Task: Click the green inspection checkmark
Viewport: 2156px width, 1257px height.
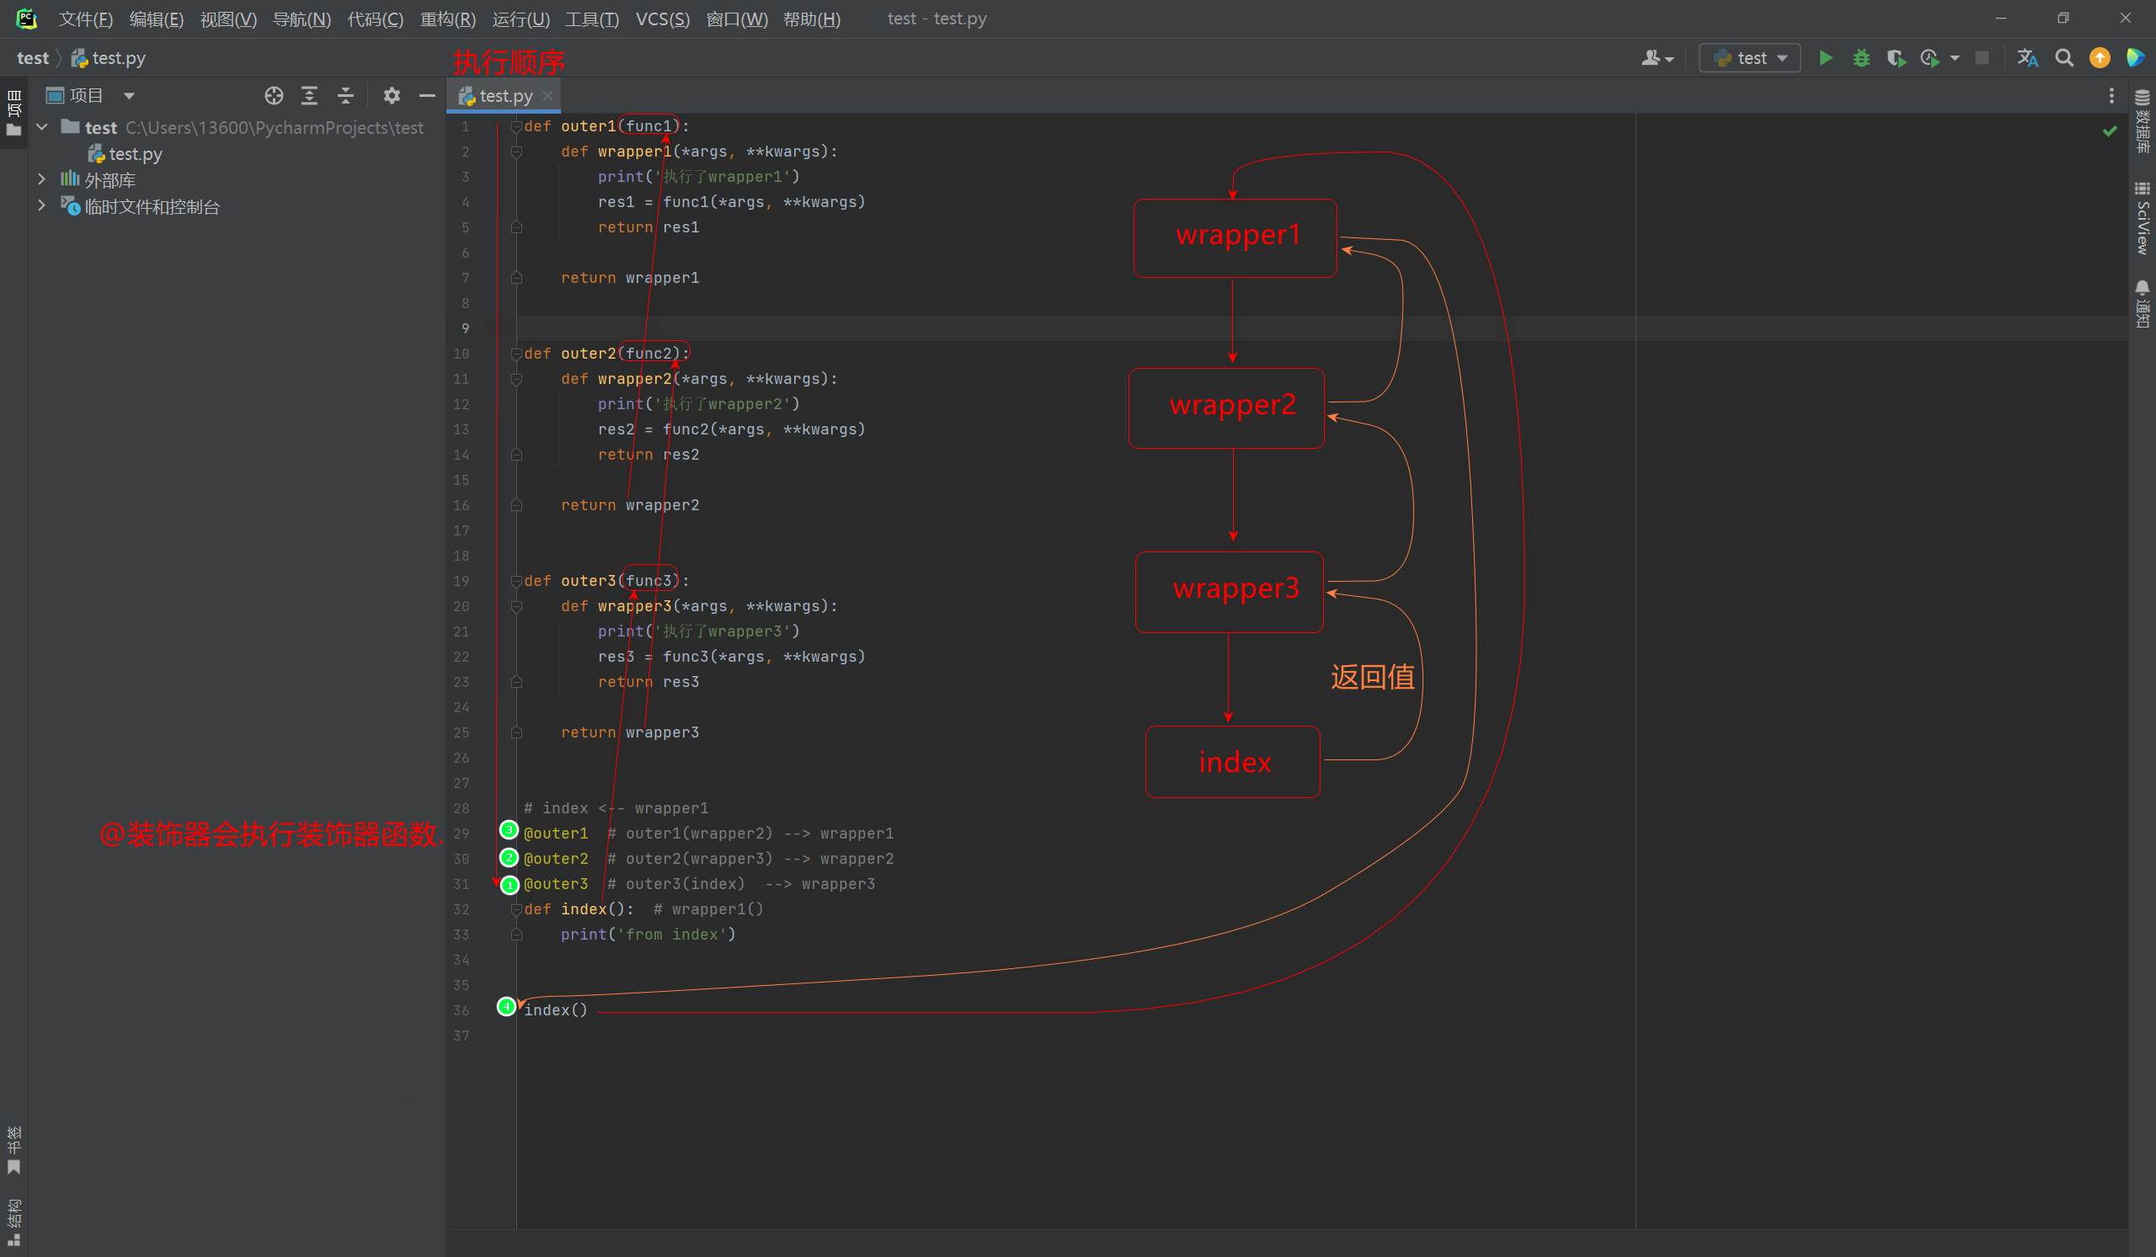Action: pyautogui.click(x=2110, y=130)
